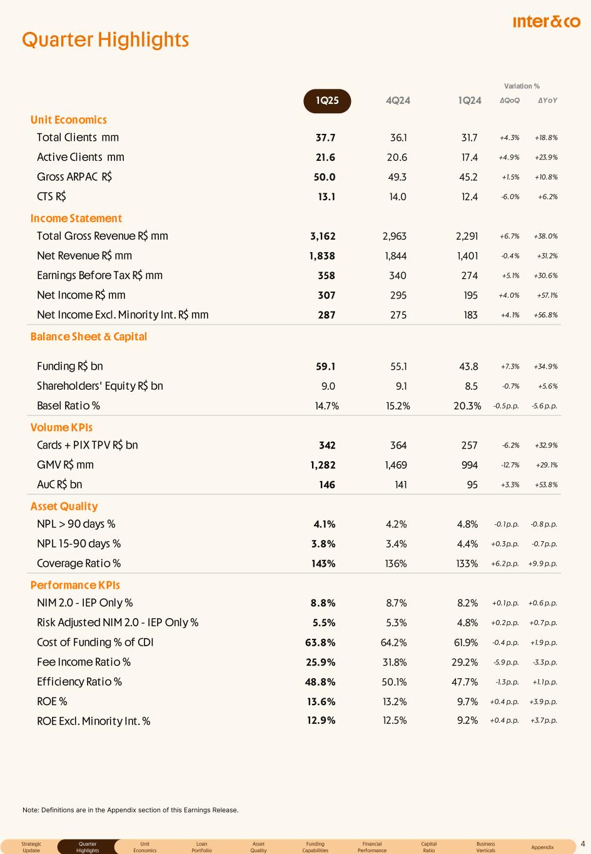Image resolution: width=591 pixels, height=854 pixels.
Task: Click the 1Q24 column header
Action: 470,101
